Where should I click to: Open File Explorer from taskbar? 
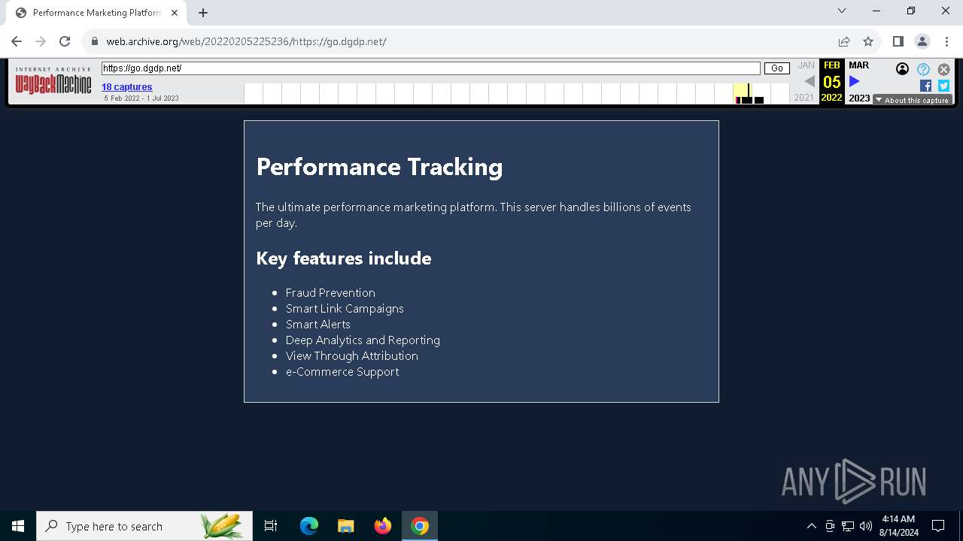[x=345, y=526]
